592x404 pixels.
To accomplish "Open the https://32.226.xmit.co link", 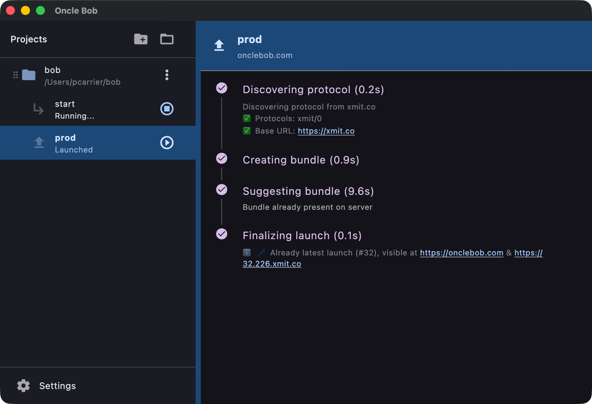I will coord(272,264).
